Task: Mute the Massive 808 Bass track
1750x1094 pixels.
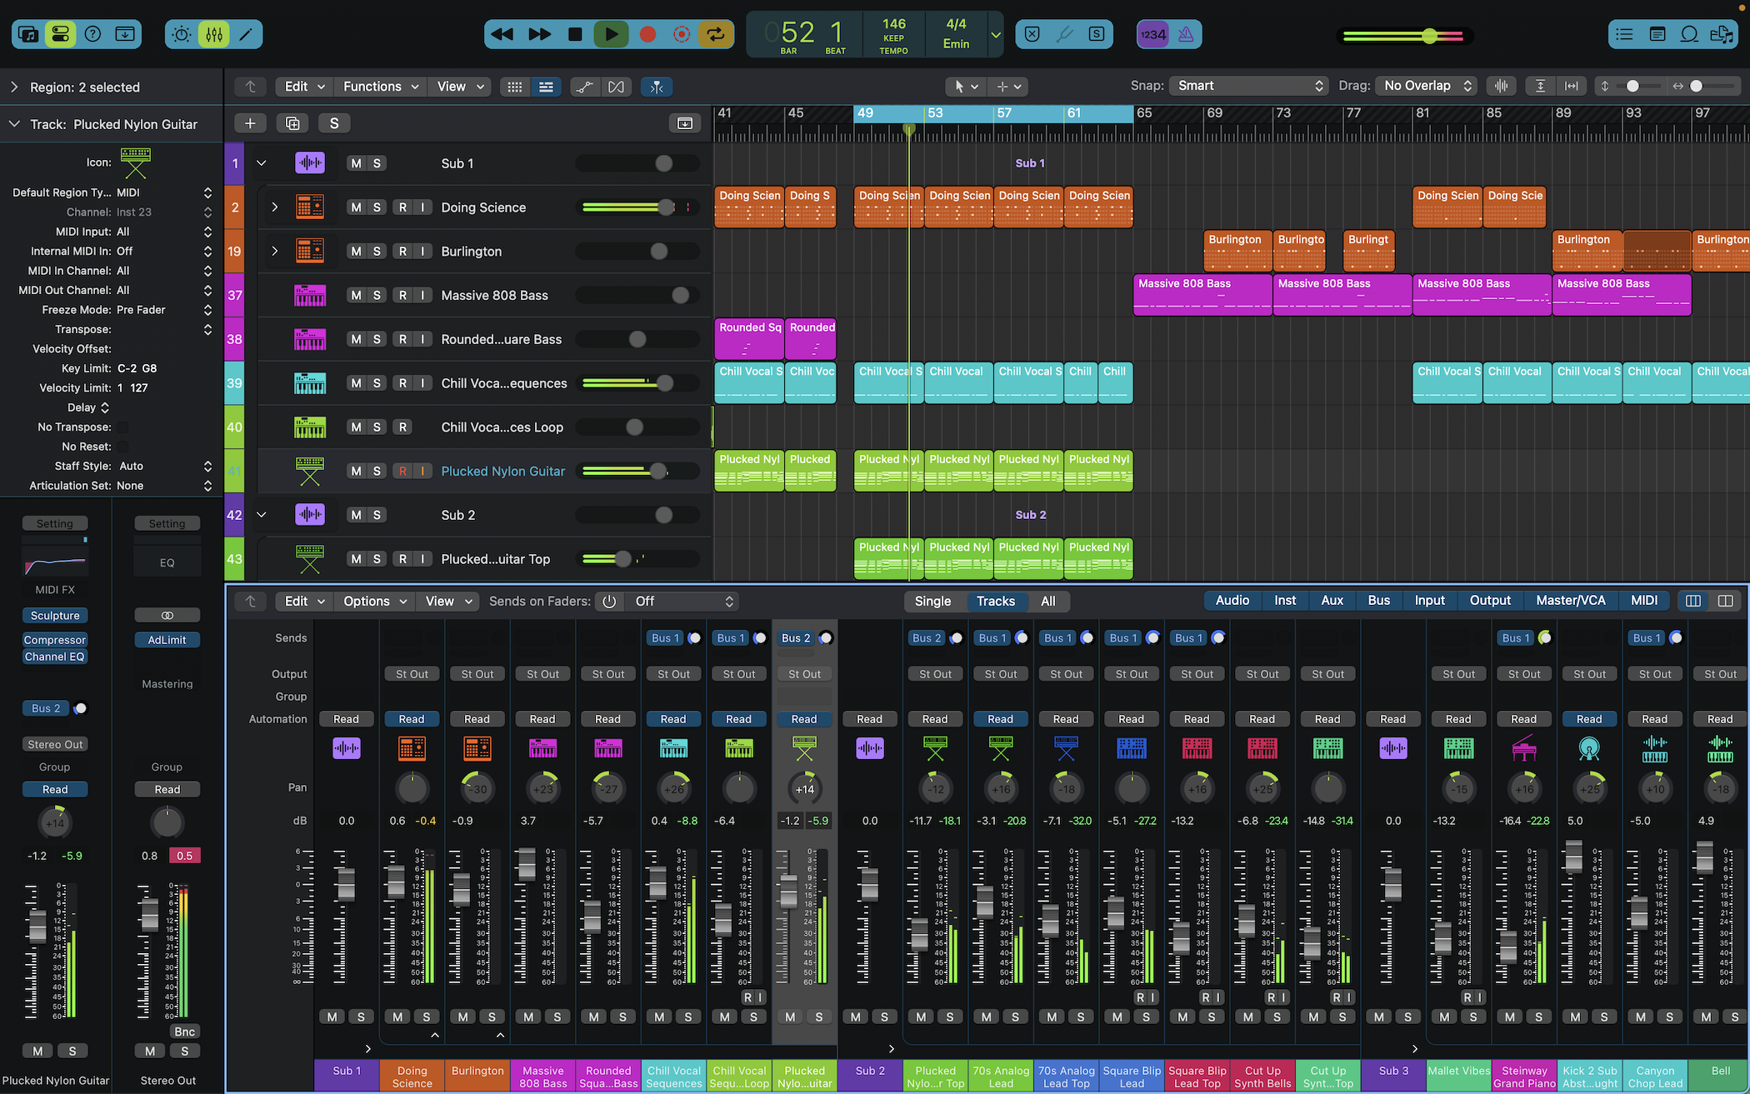Action: (x=356, y=295)
